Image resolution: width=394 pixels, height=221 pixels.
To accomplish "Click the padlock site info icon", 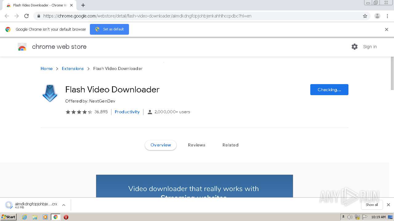I will click(38, 16).
